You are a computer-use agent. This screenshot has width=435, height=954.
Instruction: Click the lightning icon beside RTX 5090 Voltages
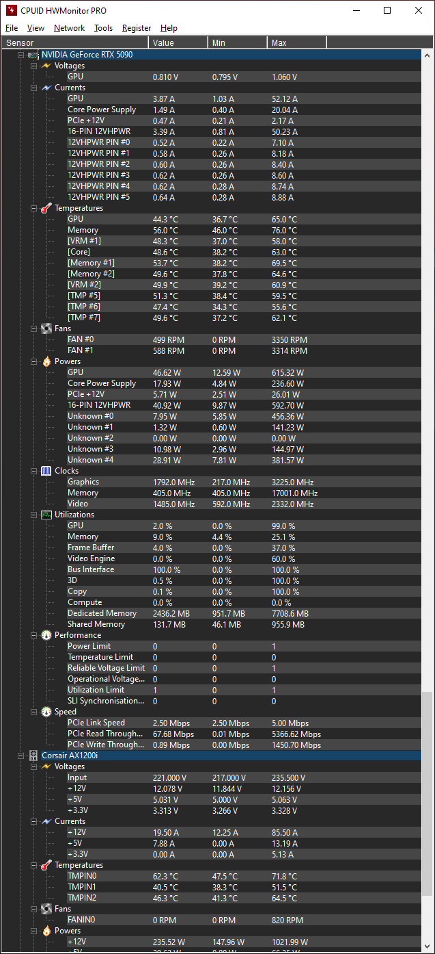pos(46,66)
